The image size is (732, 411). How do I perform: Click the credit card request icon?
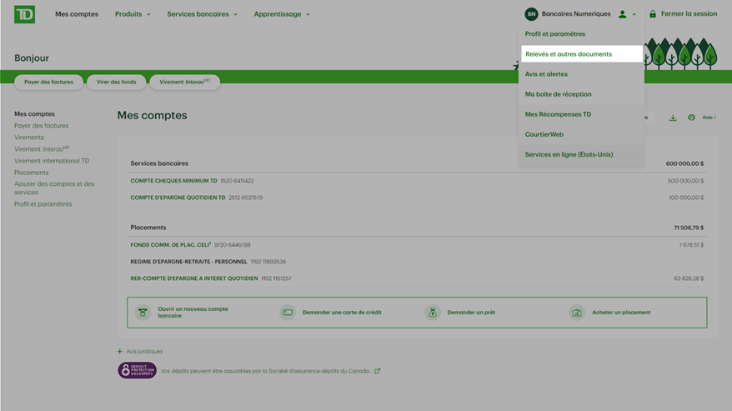pyautogui.click(x=288, y=313)
